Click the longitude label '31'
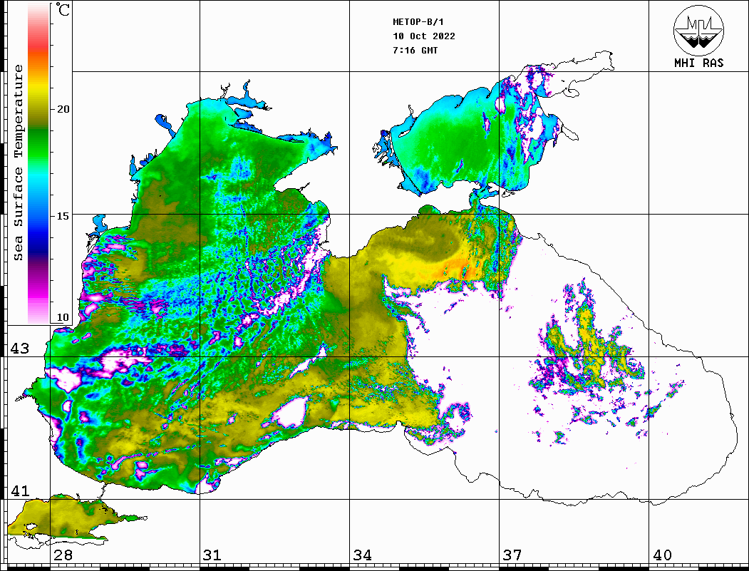The width and height of the screenshot is (749, 571). (212, 555)
